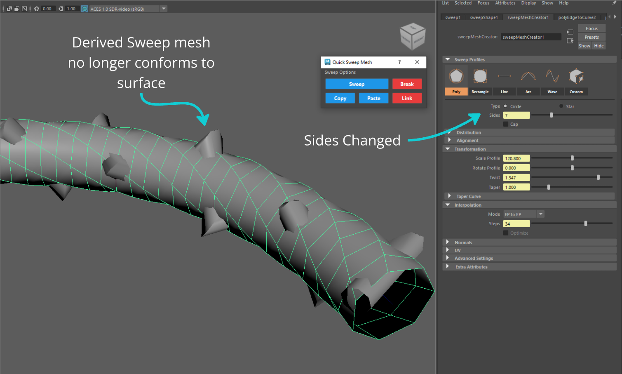Click the exposure icon in viewport toolbar
This screenshot has width=622, height=374.
coord(37,9)
